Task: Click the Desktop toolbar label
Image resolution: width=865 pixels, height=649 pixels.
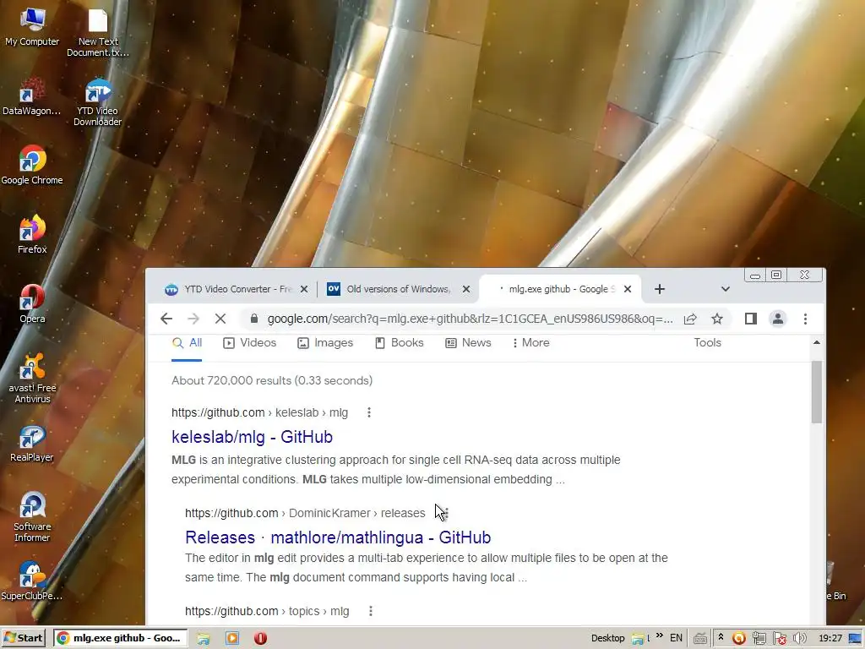Action: (607, 638)
